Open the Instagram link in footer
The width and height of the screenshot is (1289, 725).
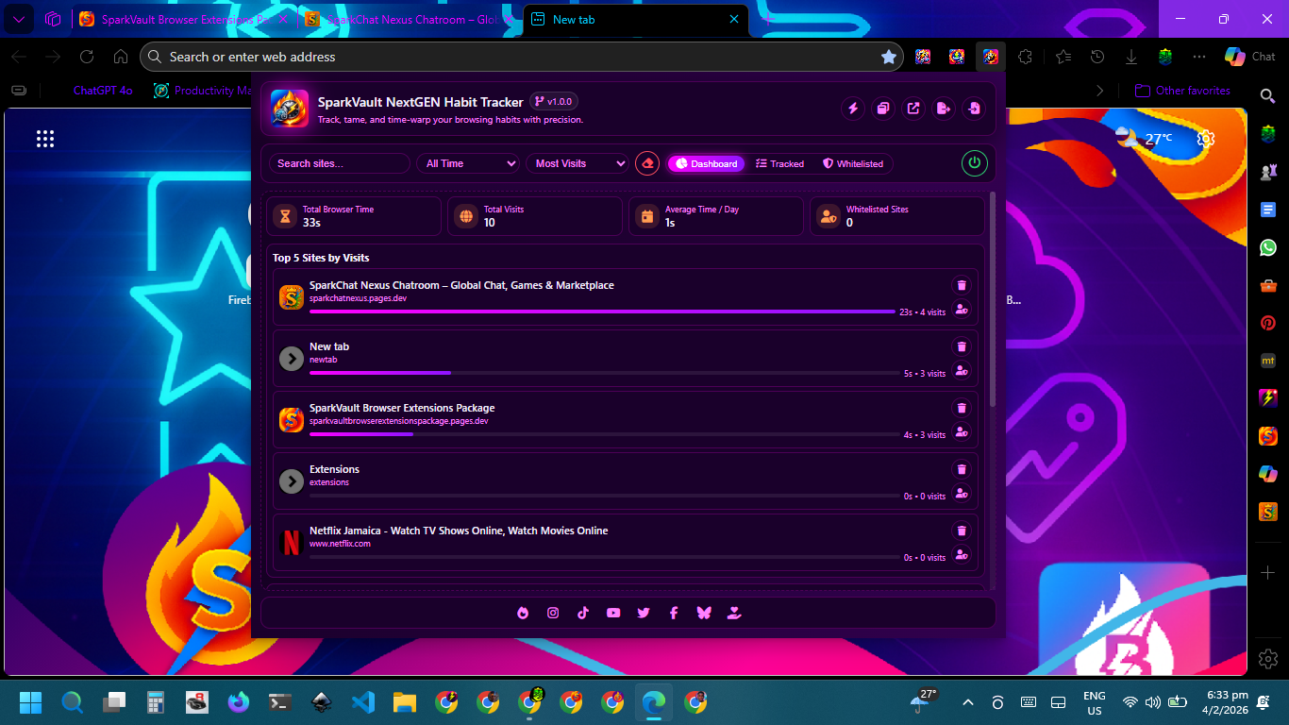553,613
